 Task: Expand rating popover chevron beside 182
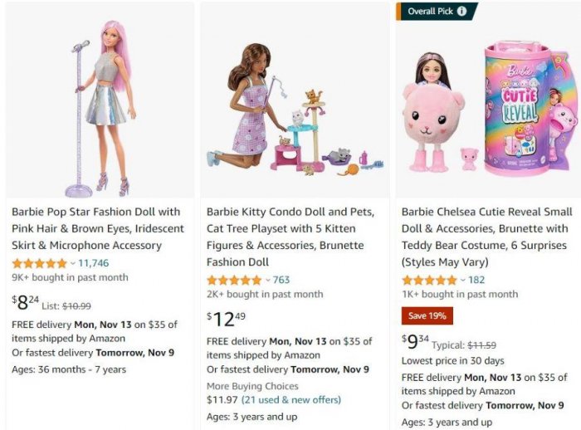[462, 280]
